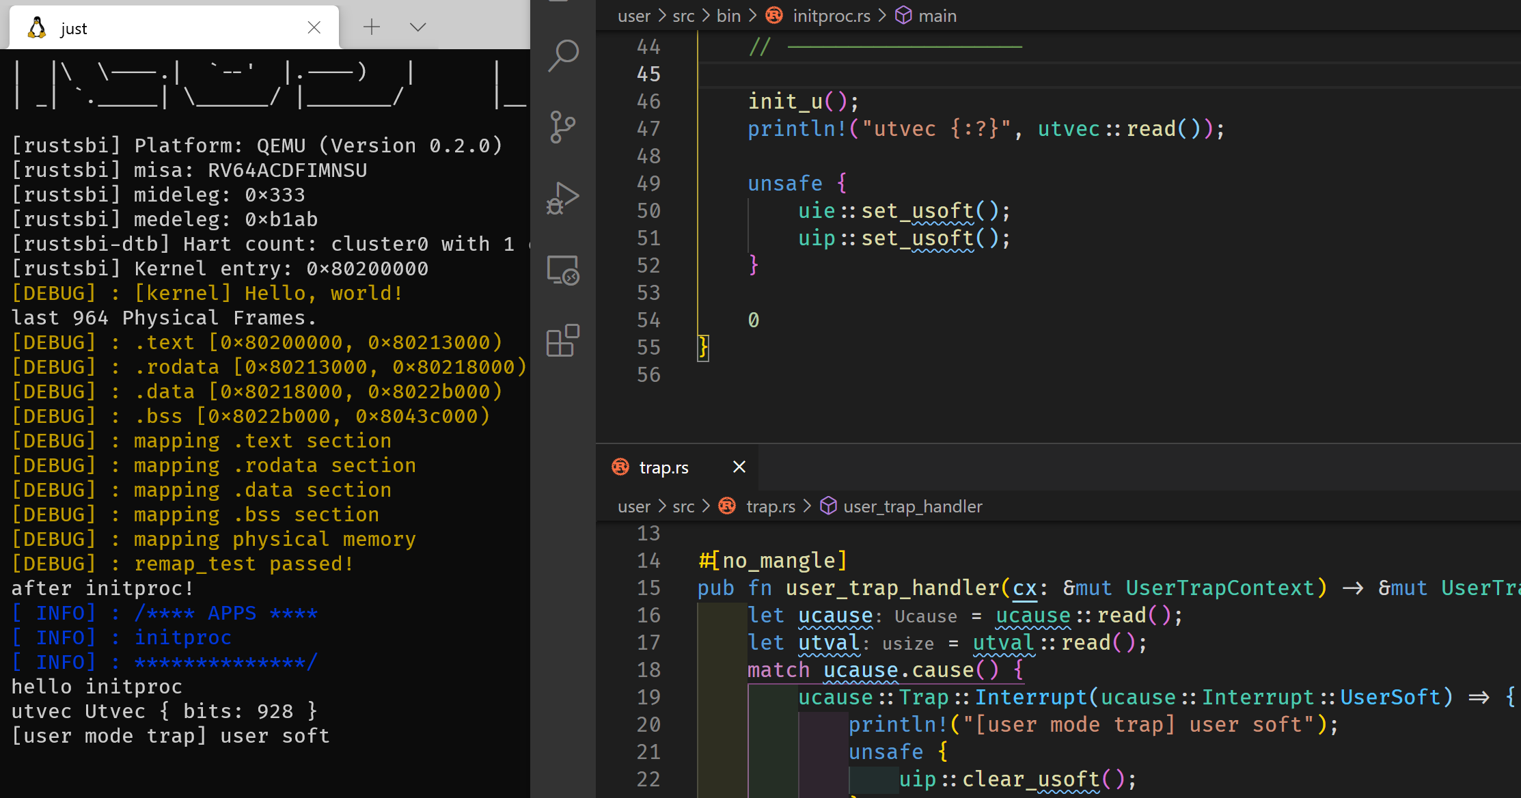Image resolution: width=1521 pixels, height=798 pixels.
Task: Open the Source Control view
Action: pos(563,127)
